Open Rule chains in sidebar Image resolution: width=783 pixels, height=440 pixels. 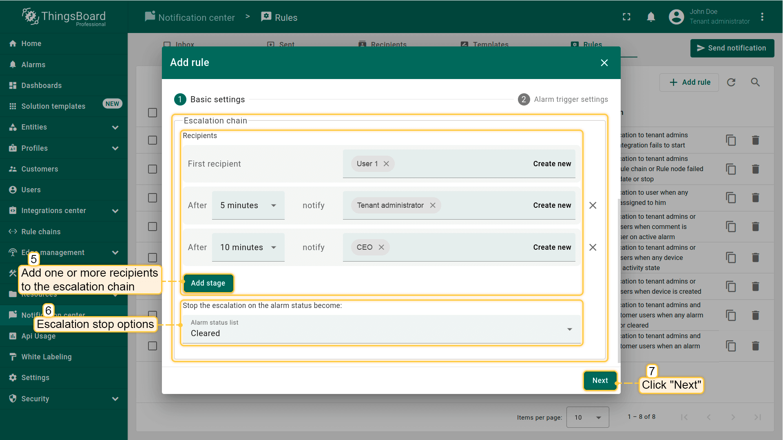[41, 232]
